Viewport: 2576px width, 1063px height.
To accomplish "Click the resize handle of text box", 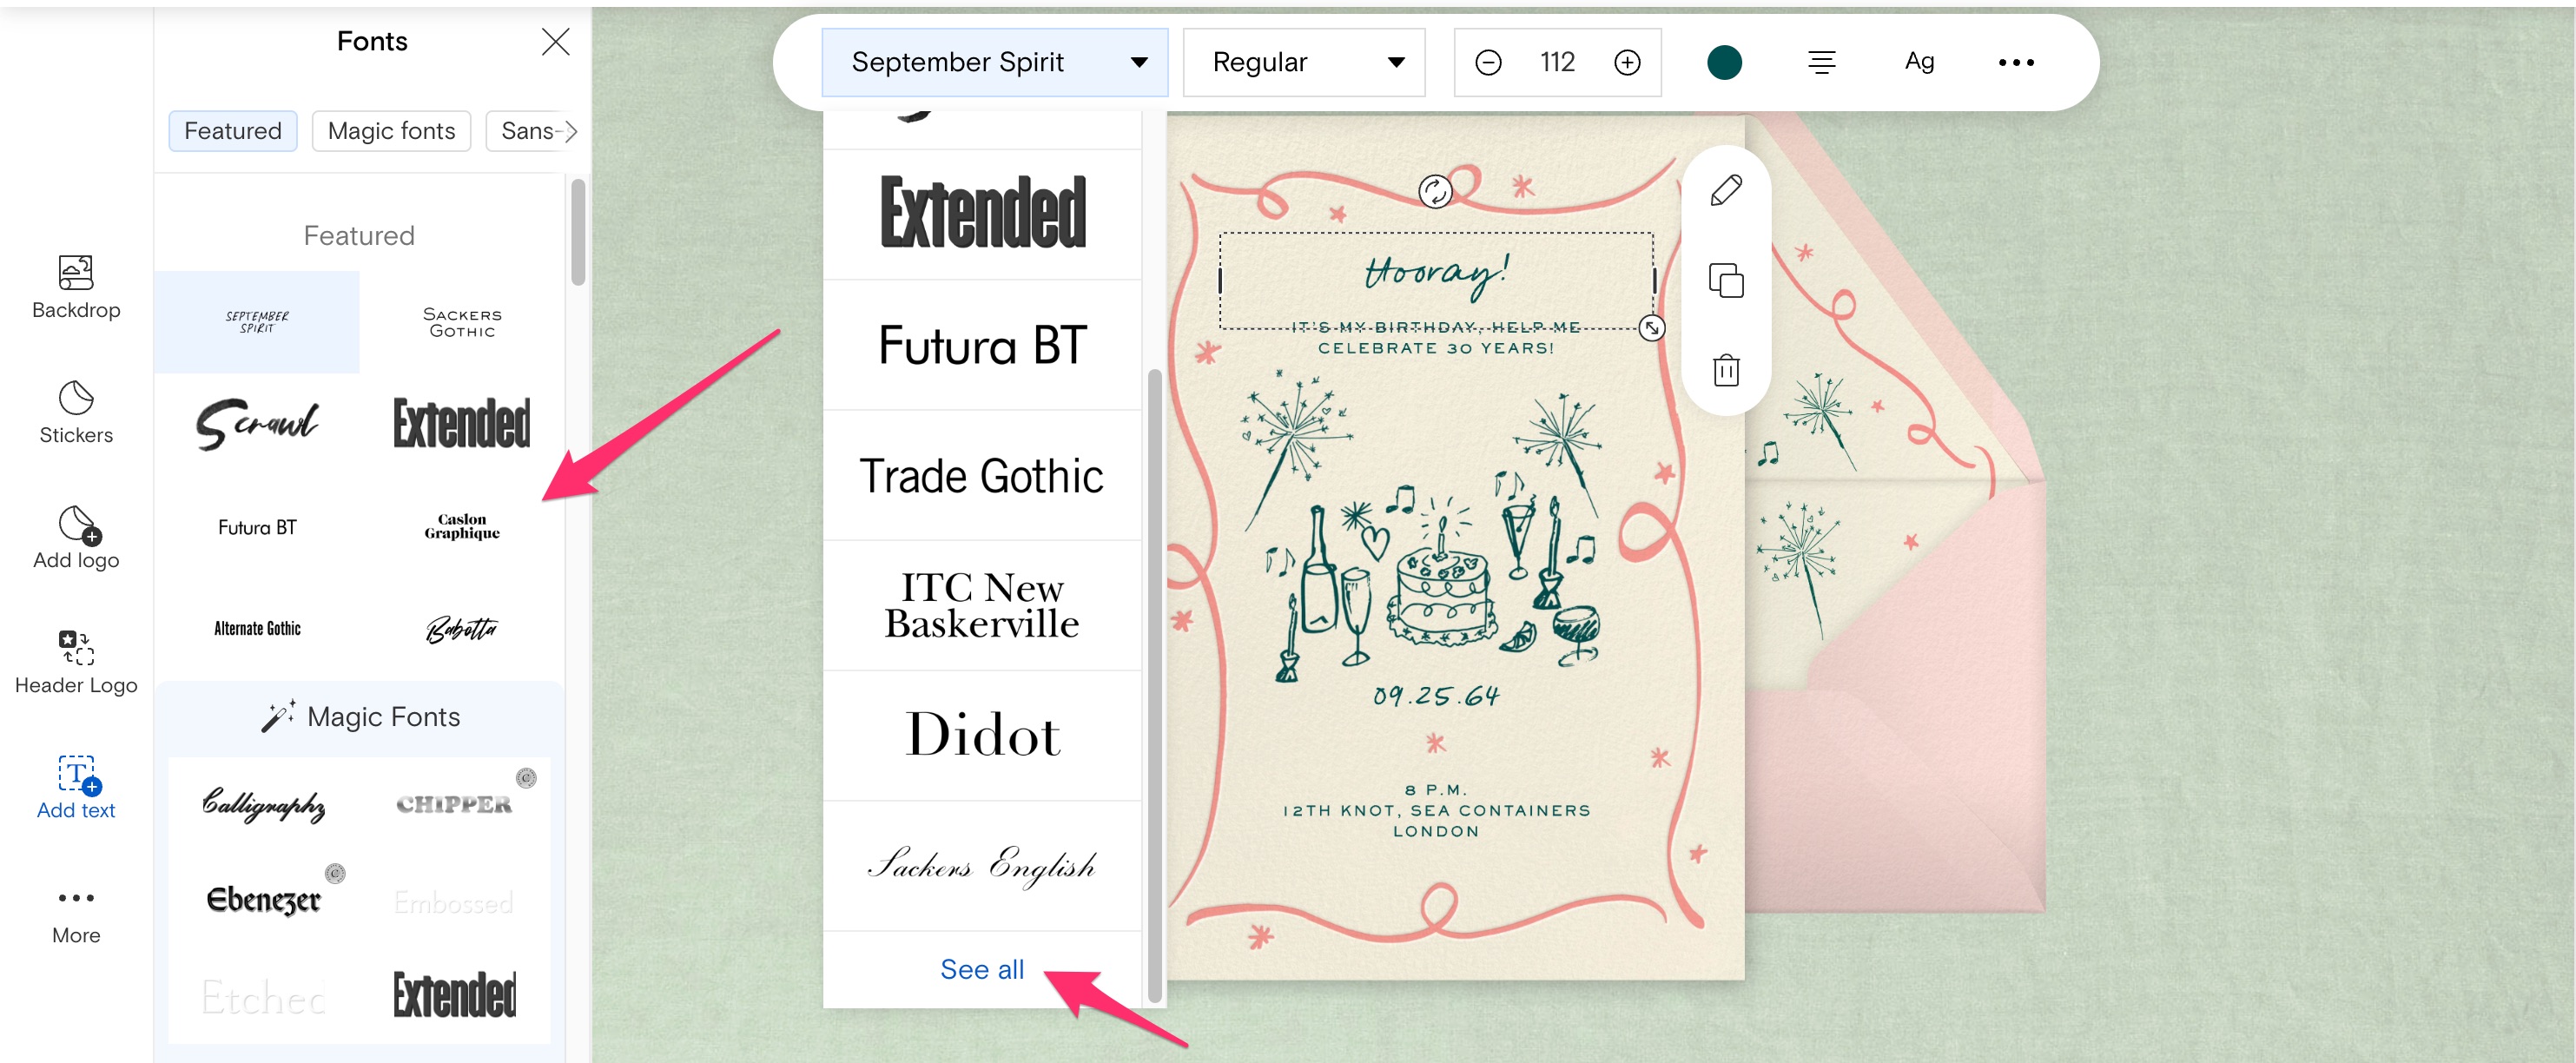I will 1652,327.
